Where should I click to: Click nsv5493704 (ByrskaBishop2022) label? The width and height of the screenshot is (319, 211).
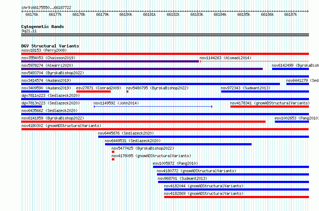53,73
